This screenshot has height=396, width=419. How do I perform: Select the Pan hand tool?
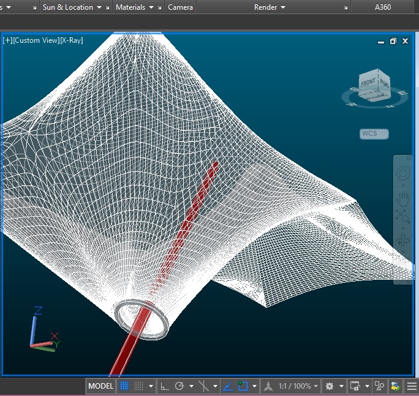[x=403, y=199]
